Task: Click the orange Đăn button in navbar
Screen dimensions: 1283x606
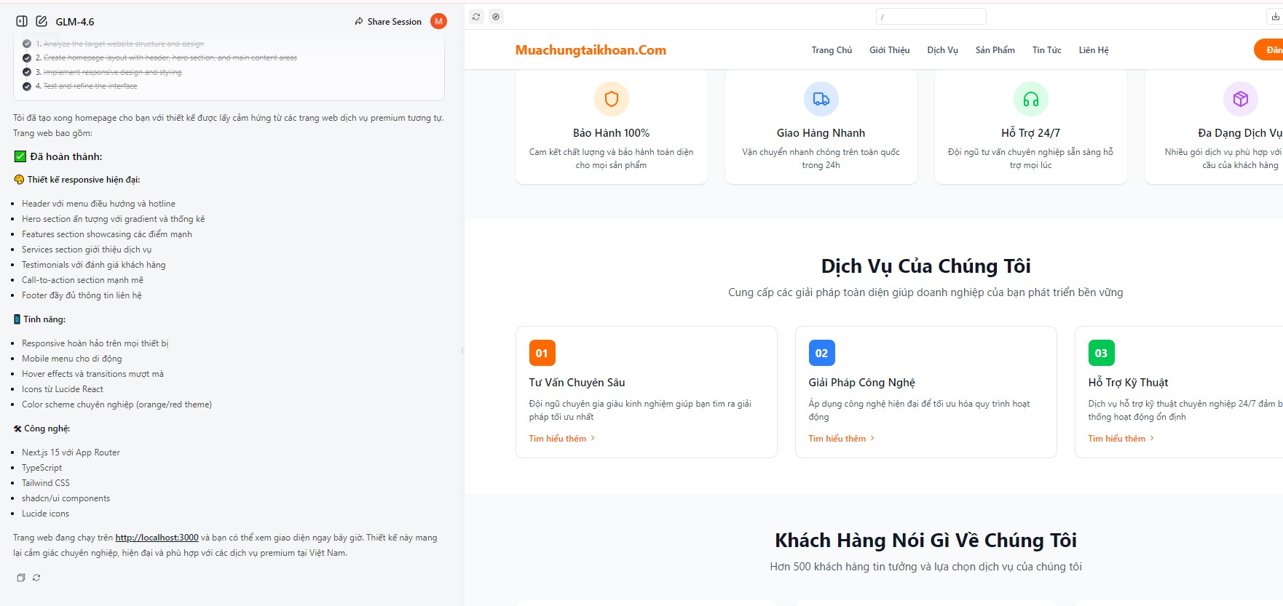Action: (1269, 50)
